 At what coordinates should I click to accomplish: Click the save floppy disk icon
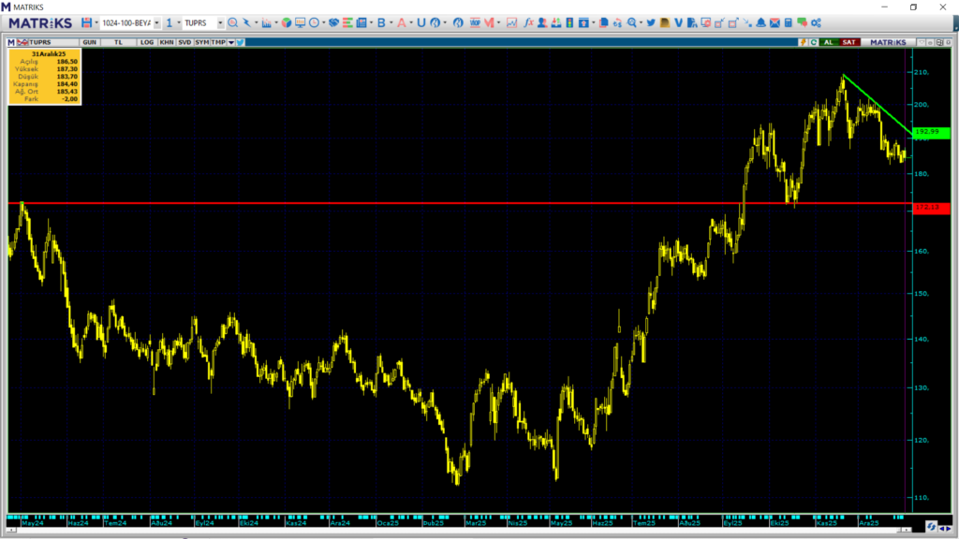(86, 22)
